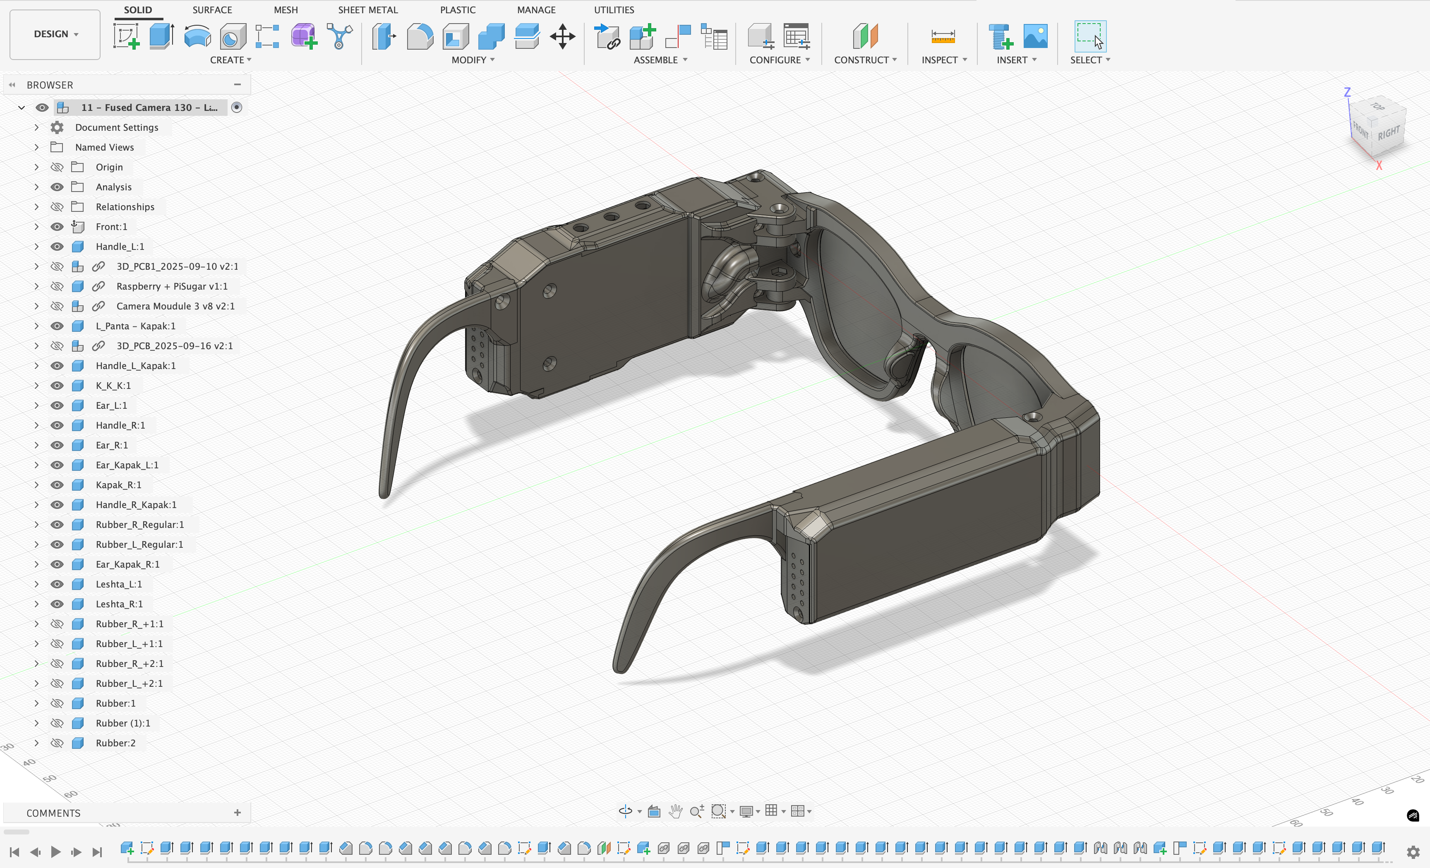This screenshot has height=868, width=1430.
Task: Expand the Named Views folder
Action: (36, 147)
